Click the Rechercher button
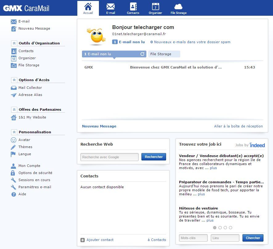Viewport: 273px width, 249px height. (154, 157)
